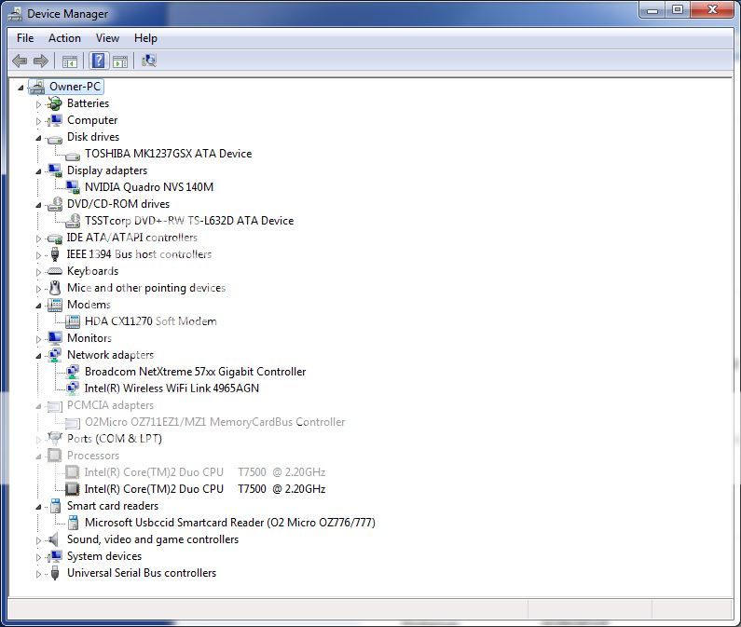Viewport: 741px width, 627px height.
Task: Select the Processors category label
Action: 92,456
